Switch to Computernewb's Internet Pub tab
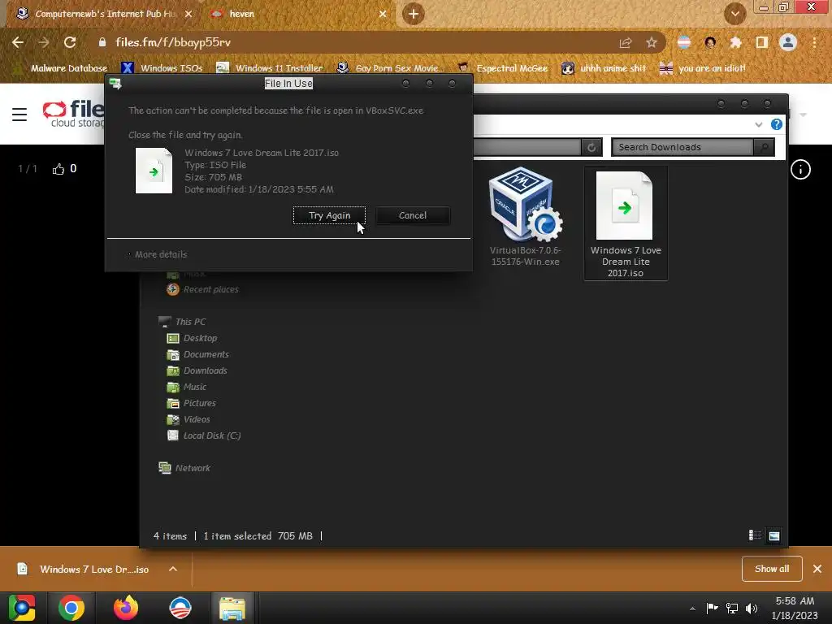This screenshot has height=624, width=832. coord(103,14)
